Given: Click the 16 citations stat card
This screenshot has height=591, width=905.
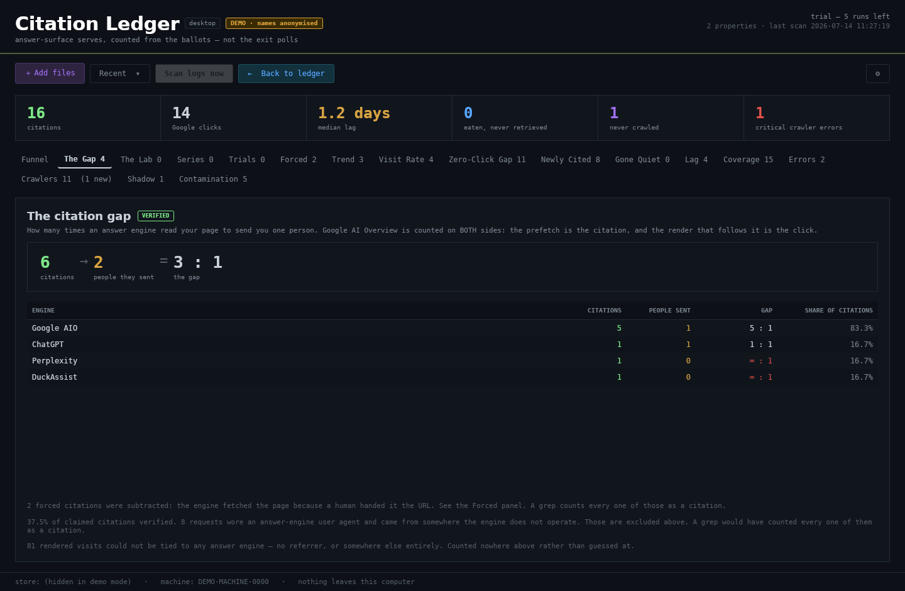Looking at the screenshot, I should coord(88,118).
